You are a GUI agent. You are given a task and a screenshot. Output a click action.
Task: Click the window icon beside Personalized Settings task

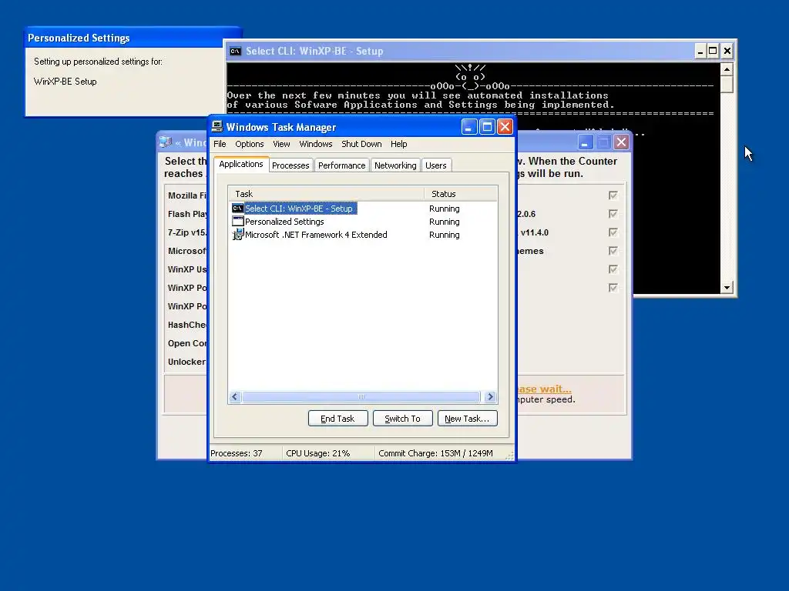click(237, 221)
